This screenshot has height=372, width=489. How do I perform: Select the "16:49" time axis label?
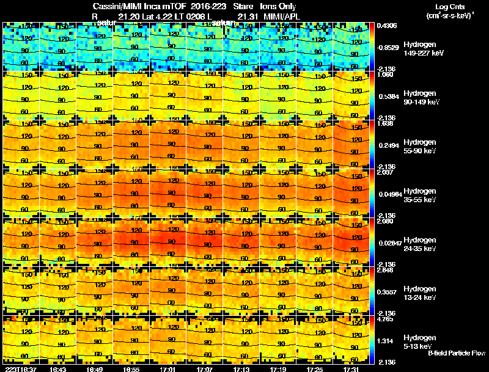[x=95, y=369]
